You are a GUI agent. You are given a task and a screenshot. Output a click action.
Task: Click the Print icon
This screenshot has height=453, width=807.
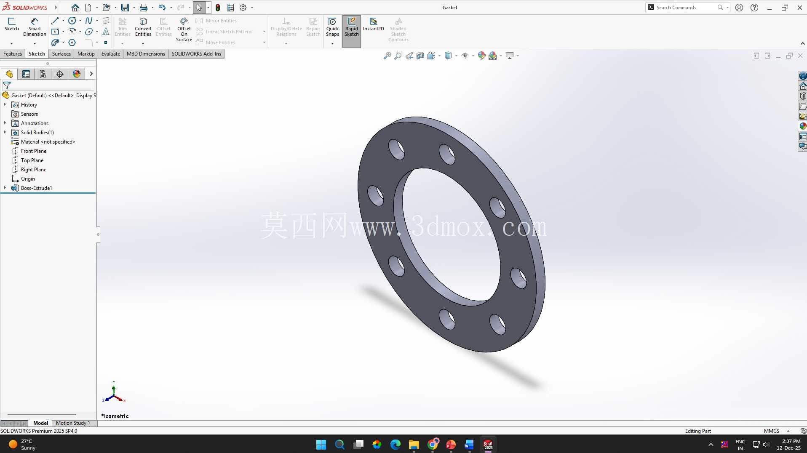(144, 8)
